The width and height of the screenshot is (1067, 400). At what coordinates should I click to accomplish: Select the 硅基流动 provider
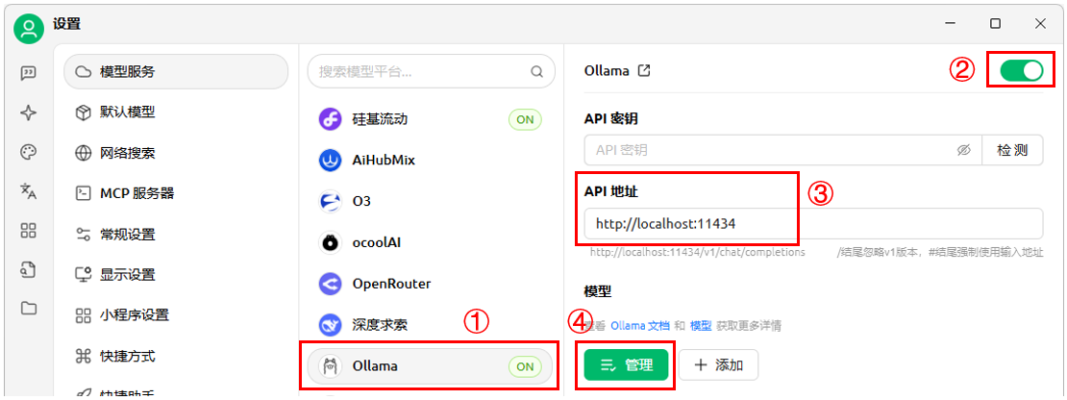(430, 120)
